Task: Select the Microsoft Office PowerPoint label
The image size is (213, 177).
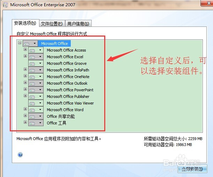Action: [70, 90]
